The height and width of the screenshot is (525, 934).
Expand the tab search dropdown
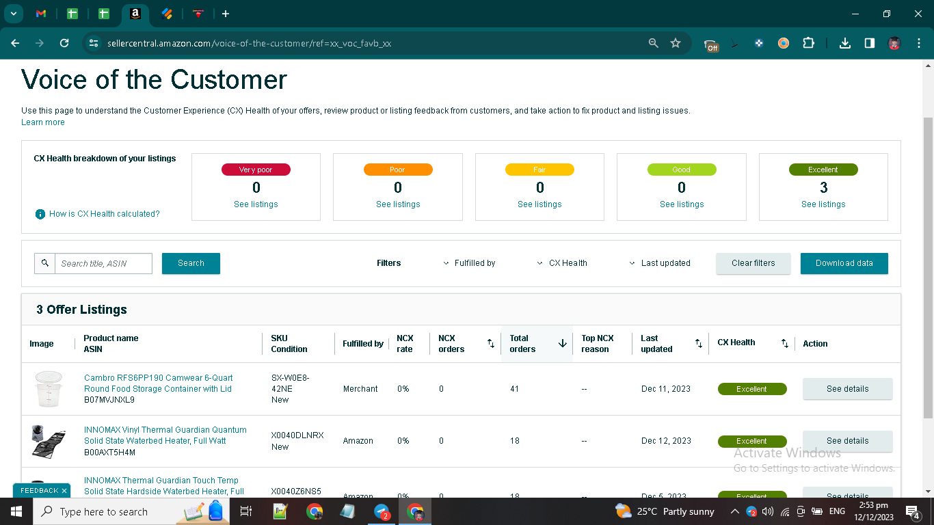click(x=13, y=14)
